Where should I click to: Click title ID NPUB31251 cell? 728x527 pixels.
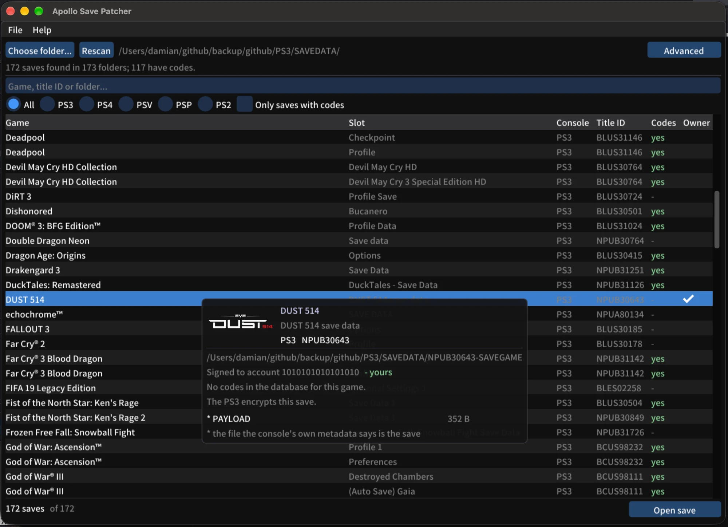click(x=620, y=270)
